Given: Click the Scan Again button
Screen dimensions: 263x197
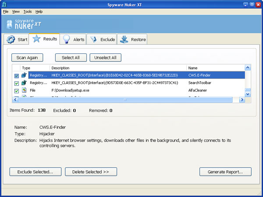Looking at the screenshot, I should (27, 58).
